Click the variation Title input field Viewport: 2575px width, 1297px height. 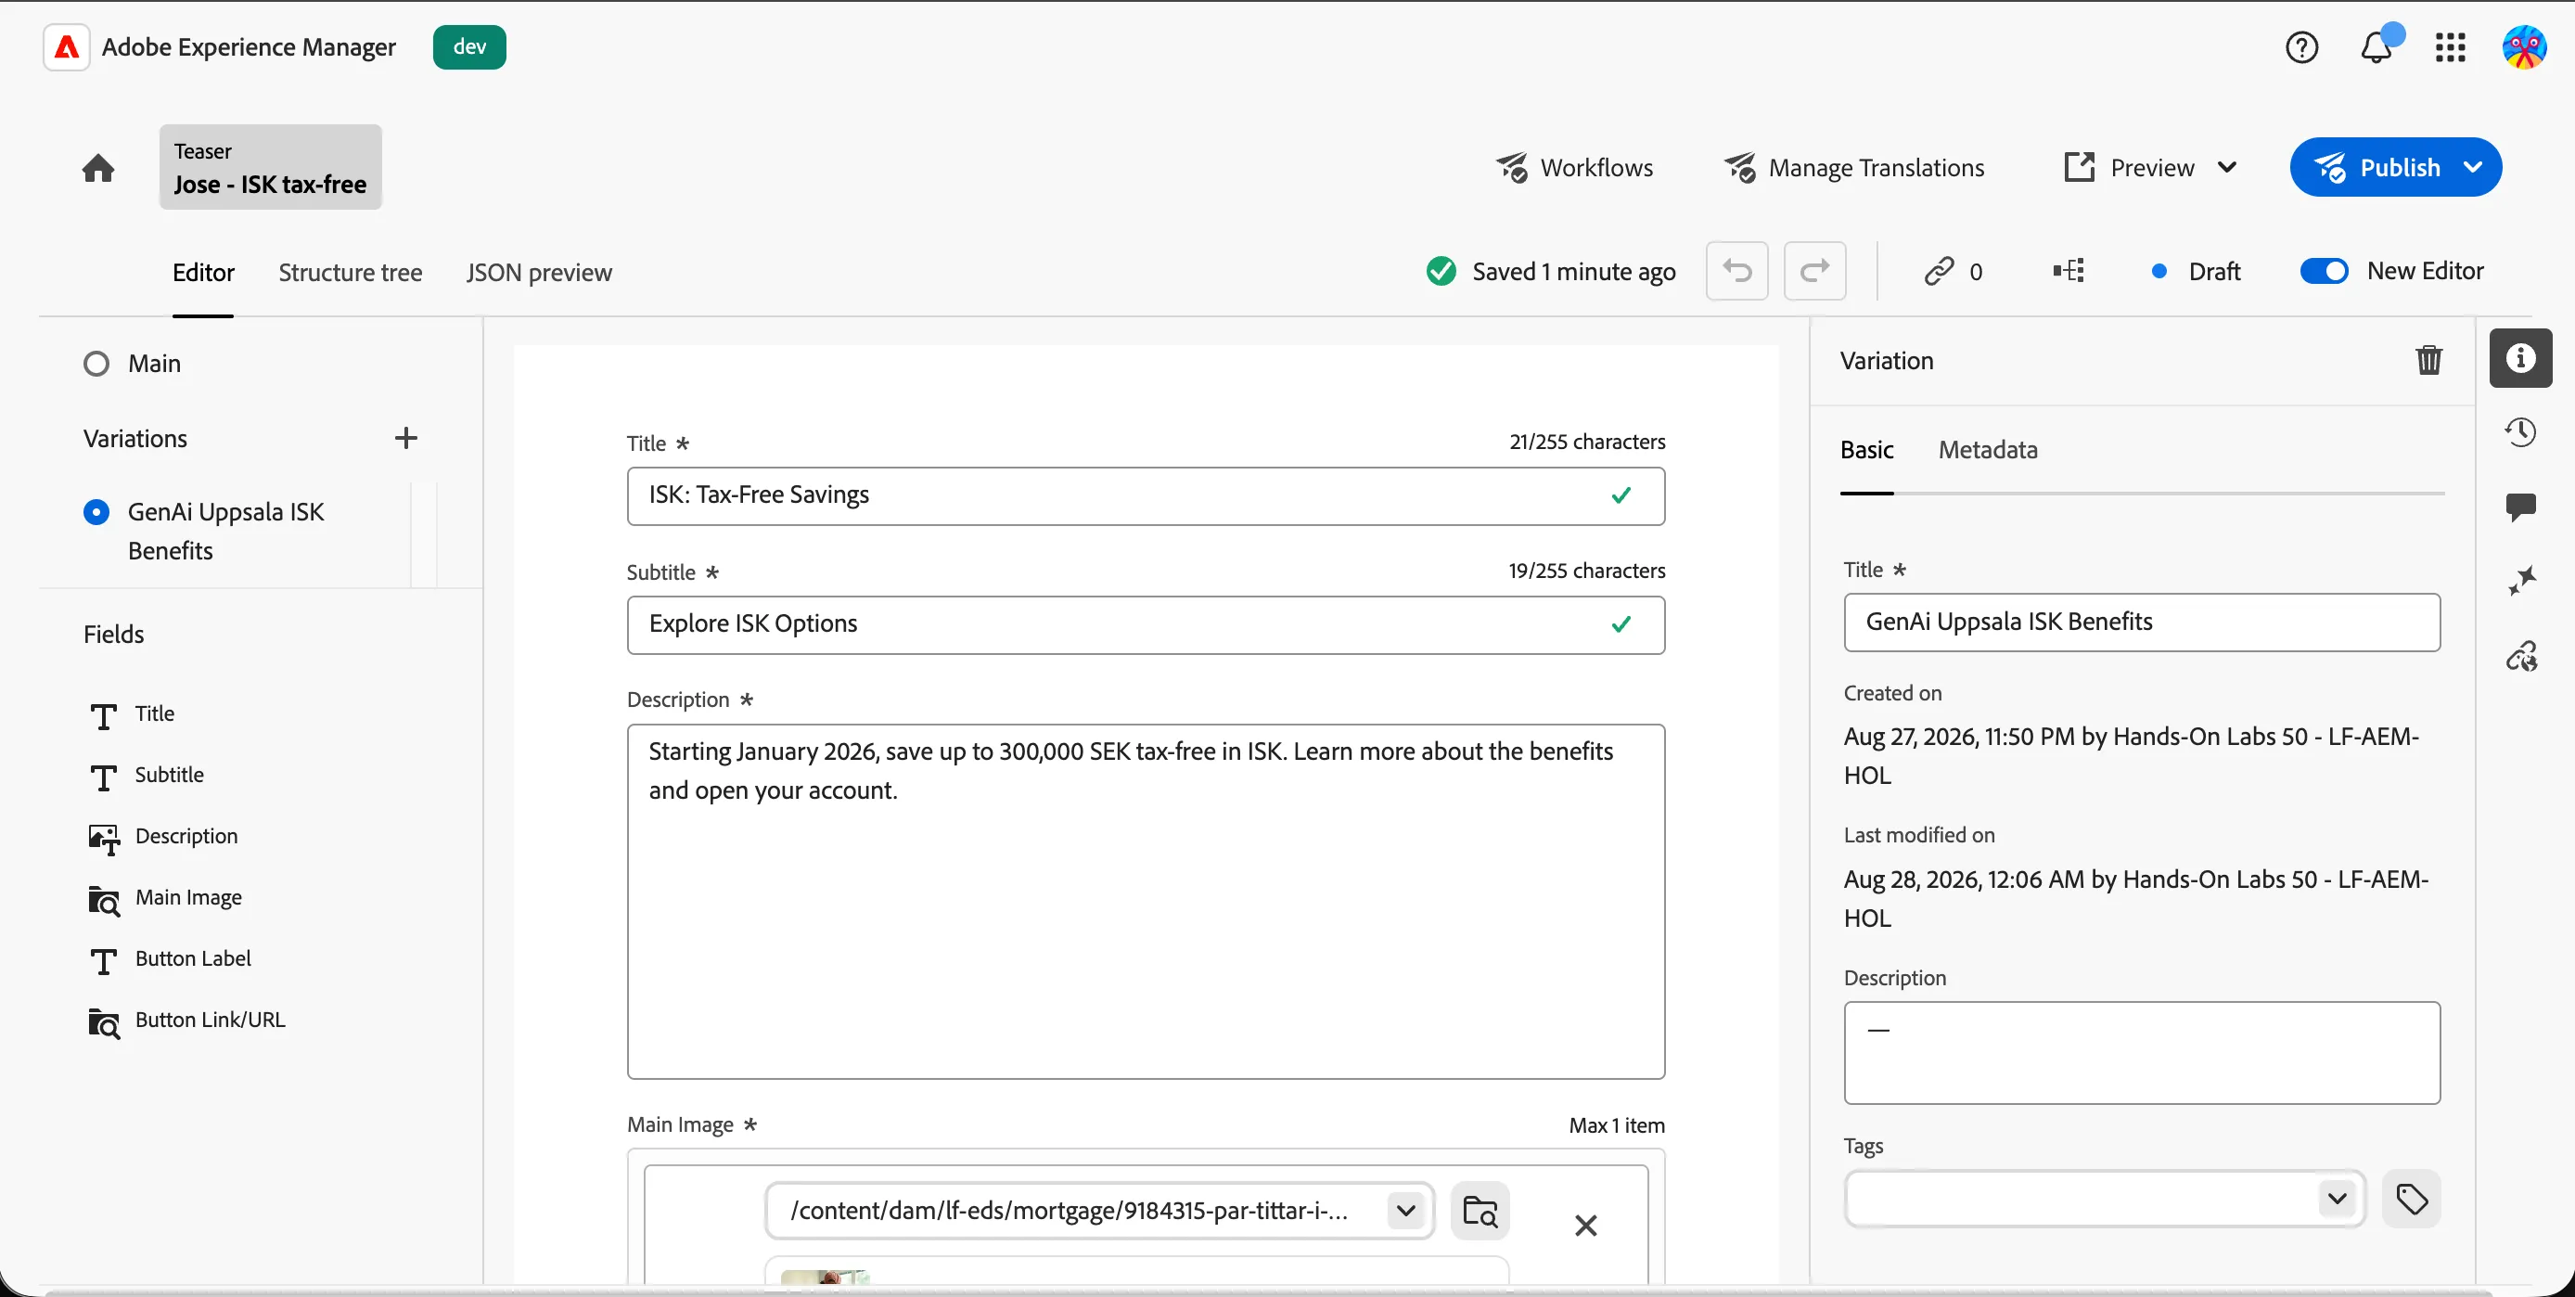point(2141,622)
